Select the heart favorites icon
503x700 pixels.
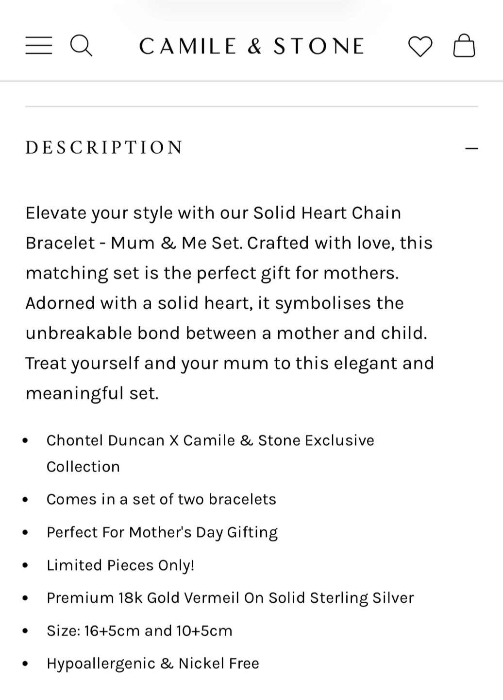[419, 46]
